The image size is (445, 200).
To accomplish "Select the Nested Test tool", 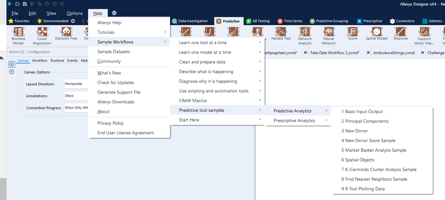I will pos(280,33).
